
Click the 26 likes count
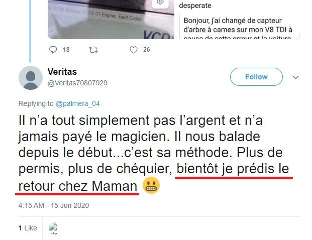click(146, 50)
